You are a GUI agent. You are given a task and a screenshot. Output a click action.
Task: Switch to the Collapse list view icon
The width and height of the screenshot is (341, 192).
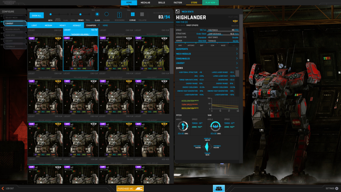(x=142, y=14)
